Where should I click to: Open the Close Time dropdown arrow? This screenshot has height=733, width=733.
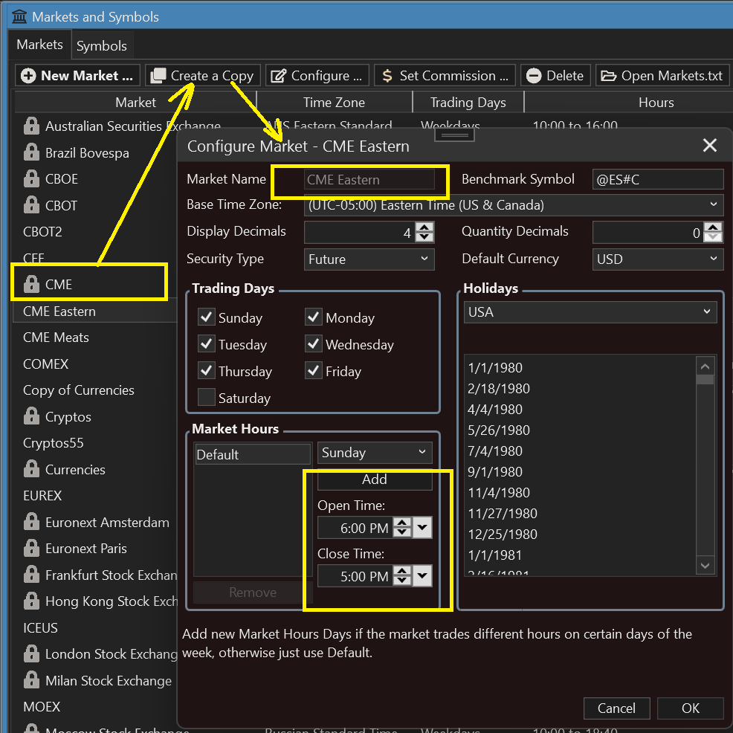point(422,576)
